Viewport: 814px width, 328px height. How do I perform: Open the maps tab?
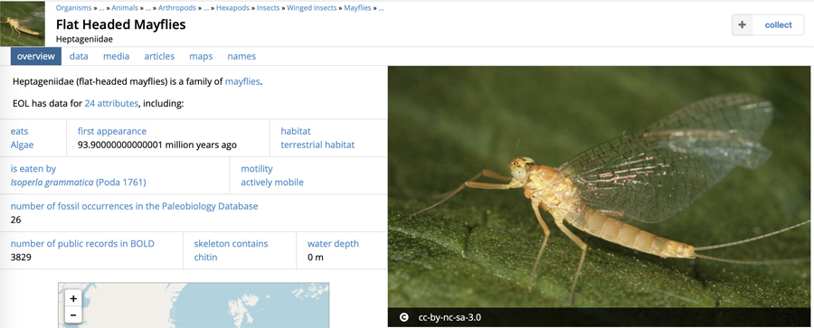tap(201, 56)
